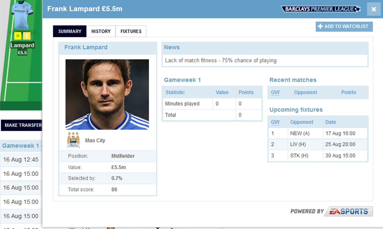Click the GW header in Upcoming fixtures

coord(275,122)
